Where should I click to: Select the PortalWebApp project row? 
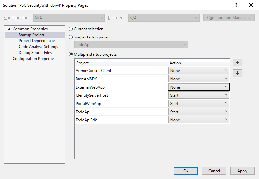tap(121, 104)
